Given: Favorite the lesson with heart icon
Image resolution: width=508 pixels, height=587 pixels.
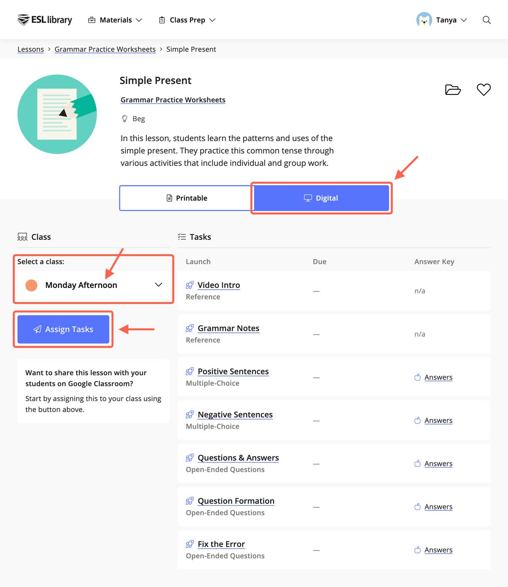Looking at the screenshot, I should [483, 89].
